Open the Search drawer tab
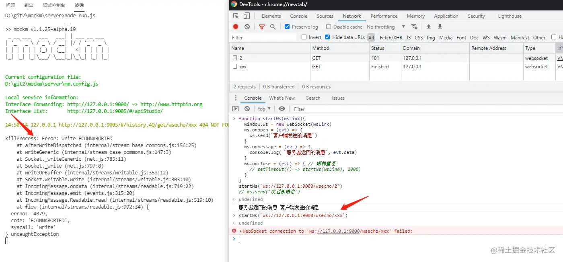The image size is (563, 262). click(313, 98)
